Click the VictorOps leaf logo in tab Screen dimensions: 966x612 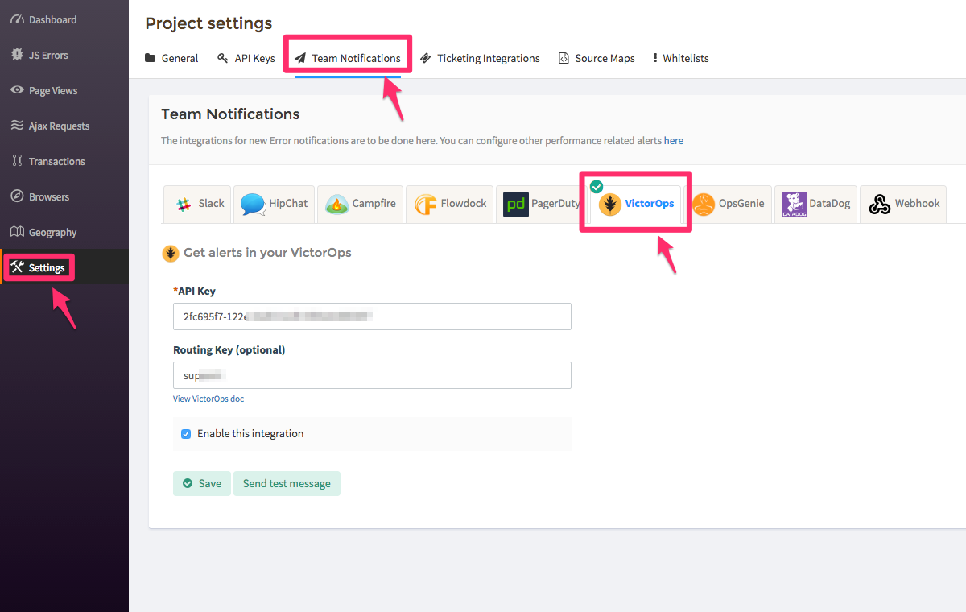coord(610,205)
